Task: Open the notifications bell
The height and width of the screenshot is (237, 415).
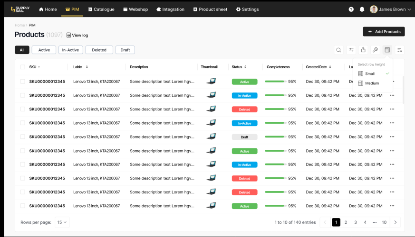Action: coord(362,9)
